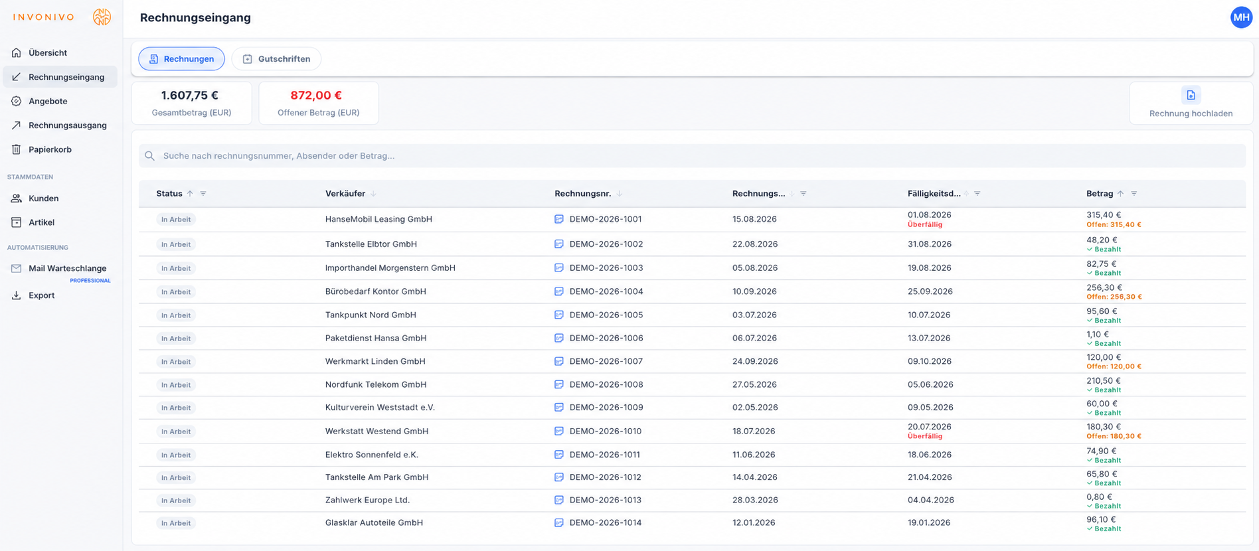1259x551 pixels.
Task: Click the document icon beside DEMO-2026-1014
Action: [x=559, y=523]
